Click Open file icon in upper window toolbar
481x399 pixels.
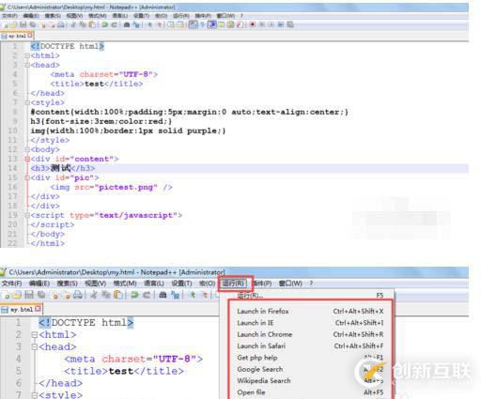tap(12, 25)
